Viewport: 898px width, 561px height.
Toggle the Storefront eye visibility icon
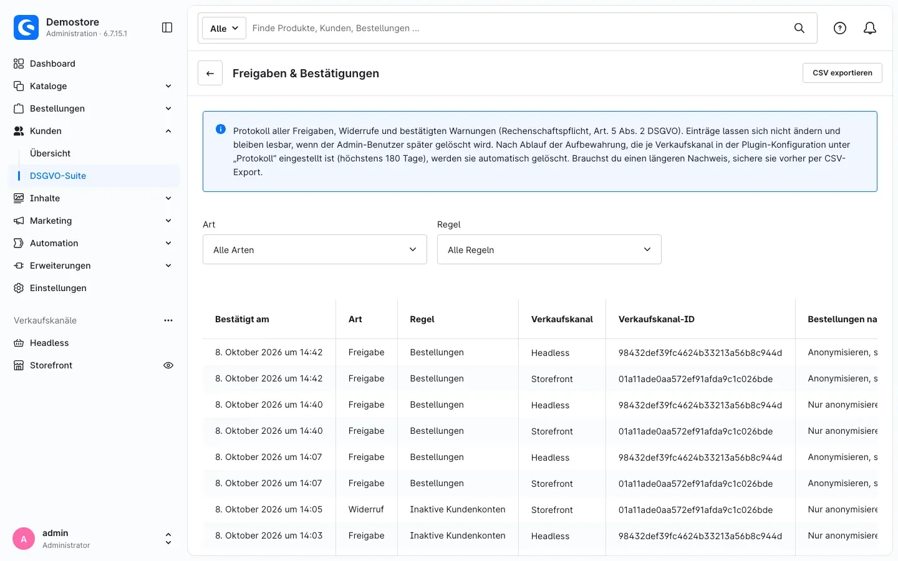pos(168,365)
